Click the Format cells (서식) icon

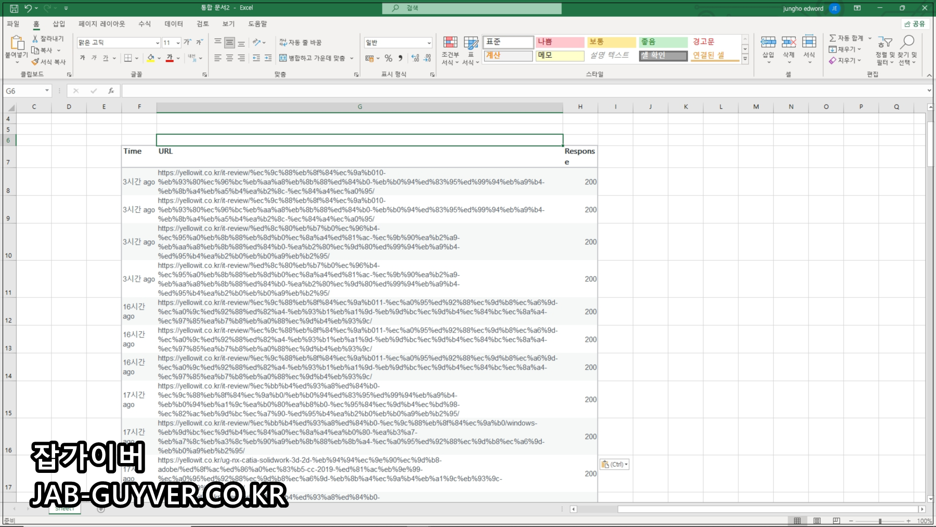[809, 42]
